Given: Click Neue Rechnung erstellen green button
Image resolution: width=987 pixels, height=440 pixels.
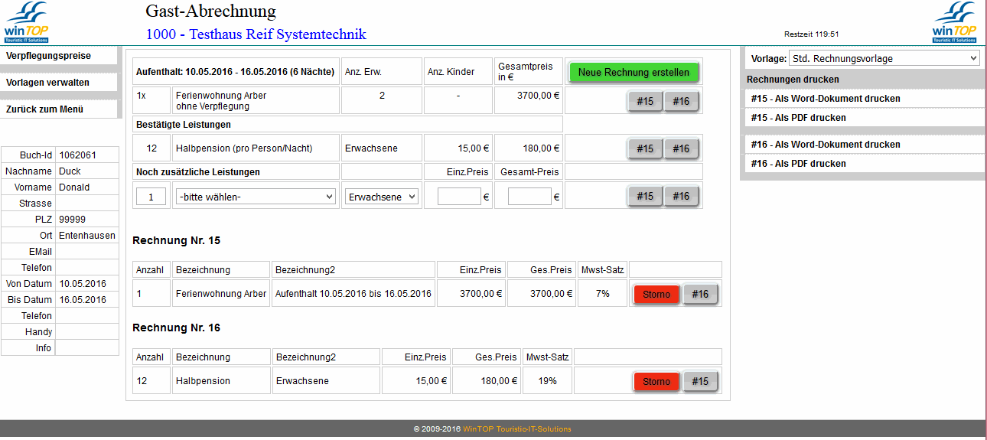Looking at the screenshot, I should click(634, 73).
